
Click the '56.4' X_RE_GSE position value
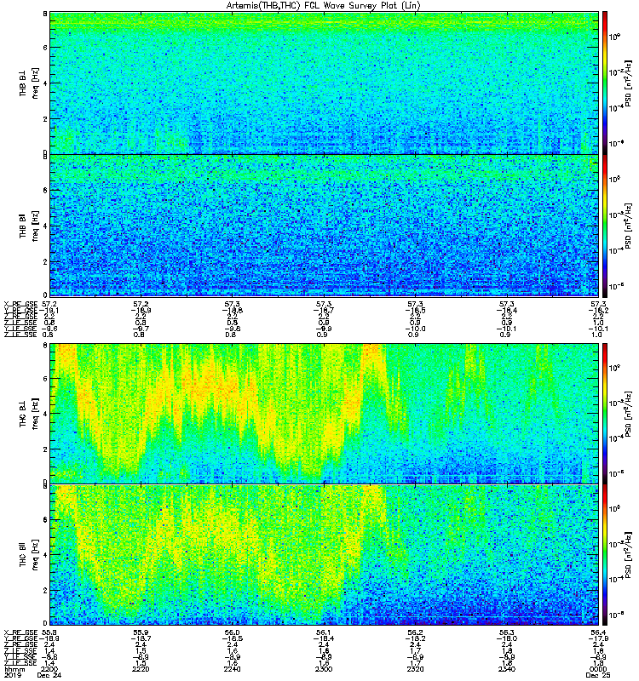[598, 632]
